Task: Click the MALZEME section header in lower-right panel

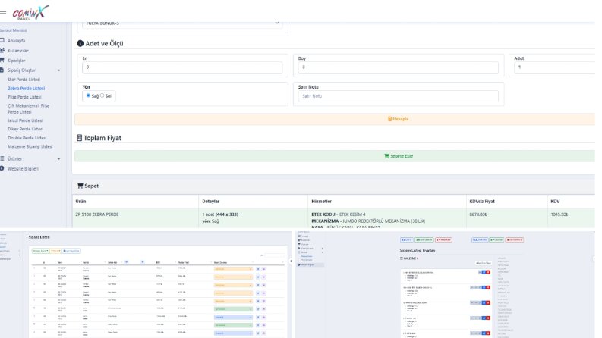Action: pos(409,258)
